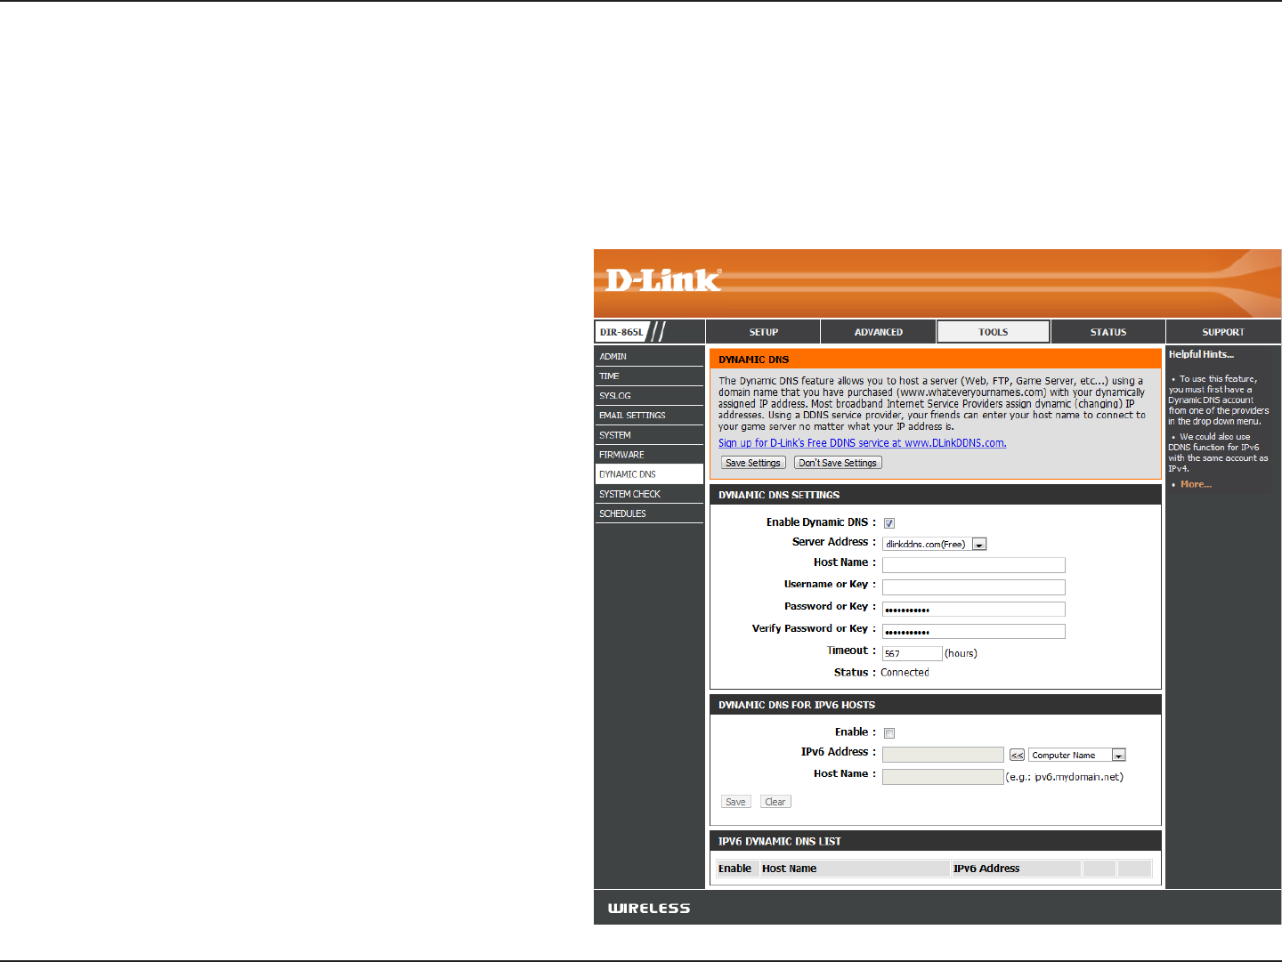
Task: Open the Syslog sidebar page
Action: [649, 395]
